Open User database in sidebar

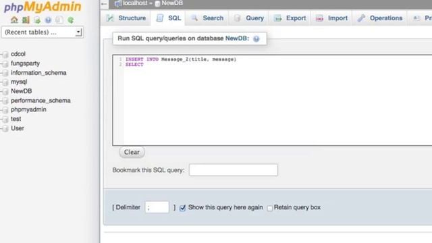(18, 128)
